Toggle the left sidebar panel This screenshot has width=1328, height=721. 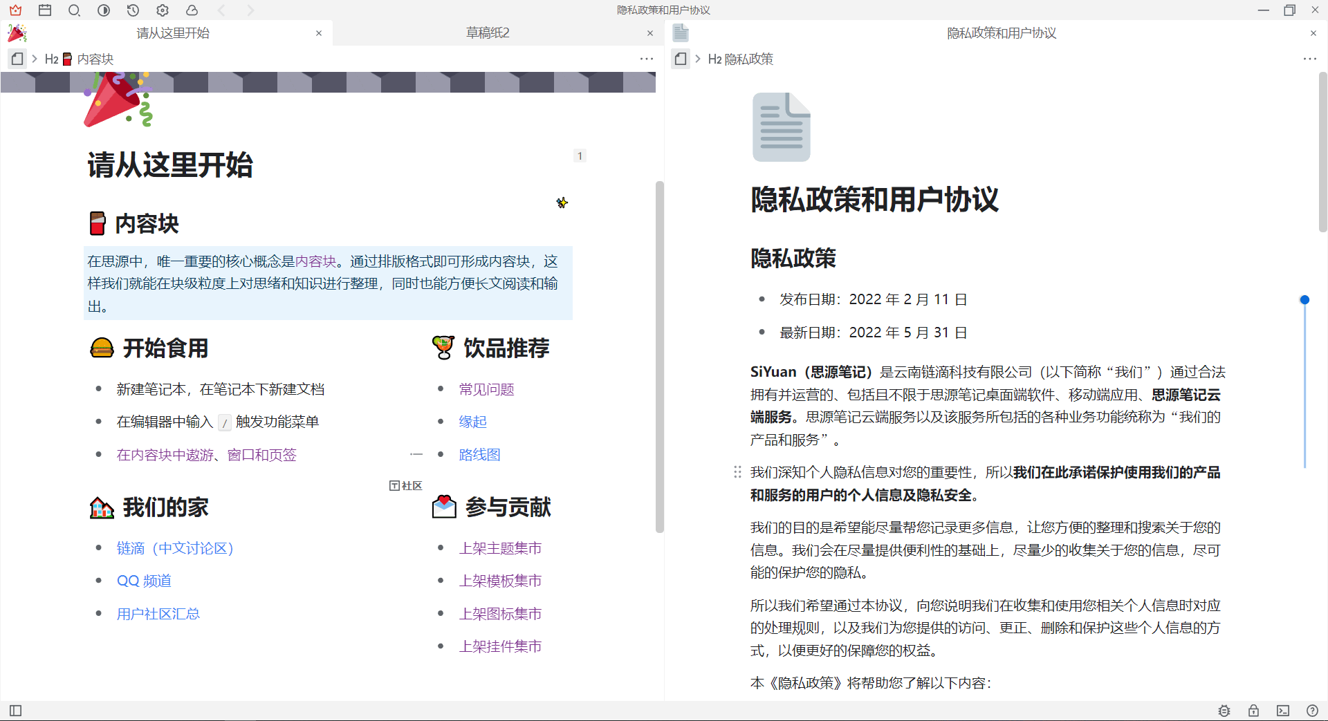point(15,711)
